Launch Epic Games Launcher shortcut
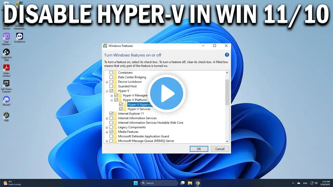 6,86
